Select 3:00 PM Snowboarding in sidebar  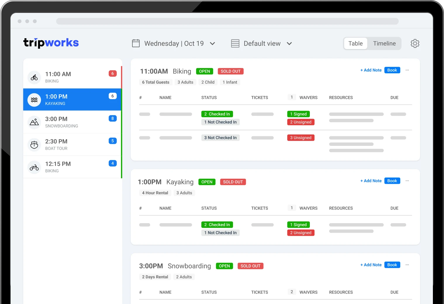coord(72,122)
